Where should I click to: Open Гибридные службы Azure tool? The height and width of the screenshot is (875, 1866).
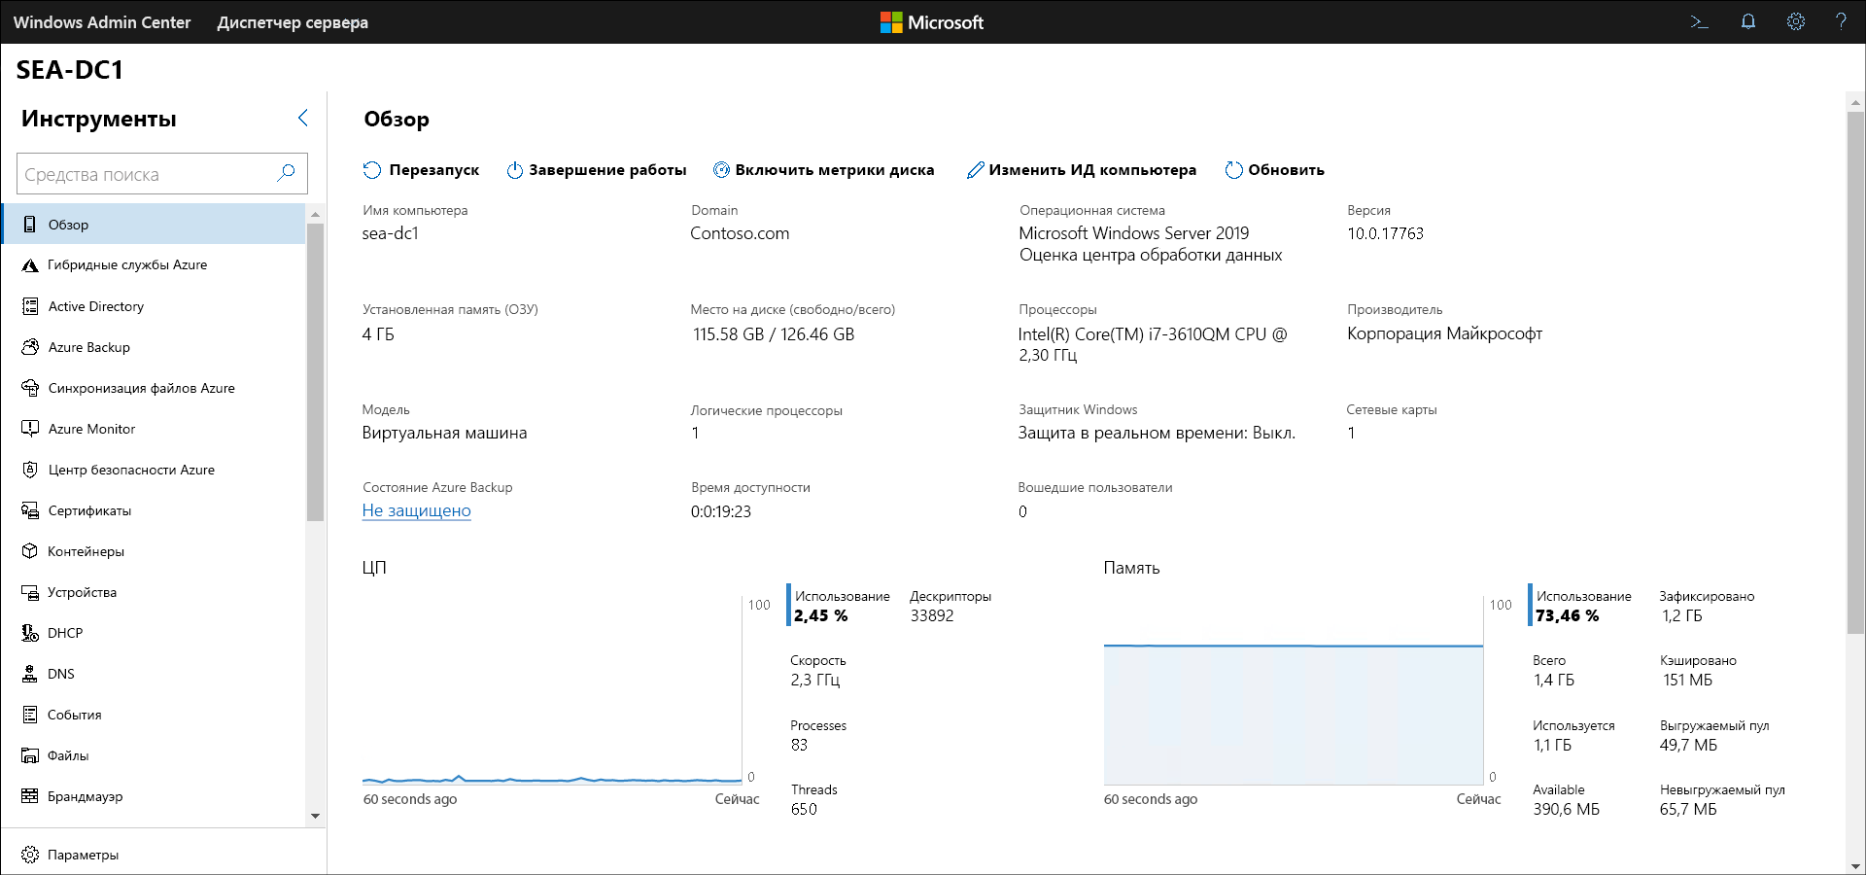coord(155,264)
